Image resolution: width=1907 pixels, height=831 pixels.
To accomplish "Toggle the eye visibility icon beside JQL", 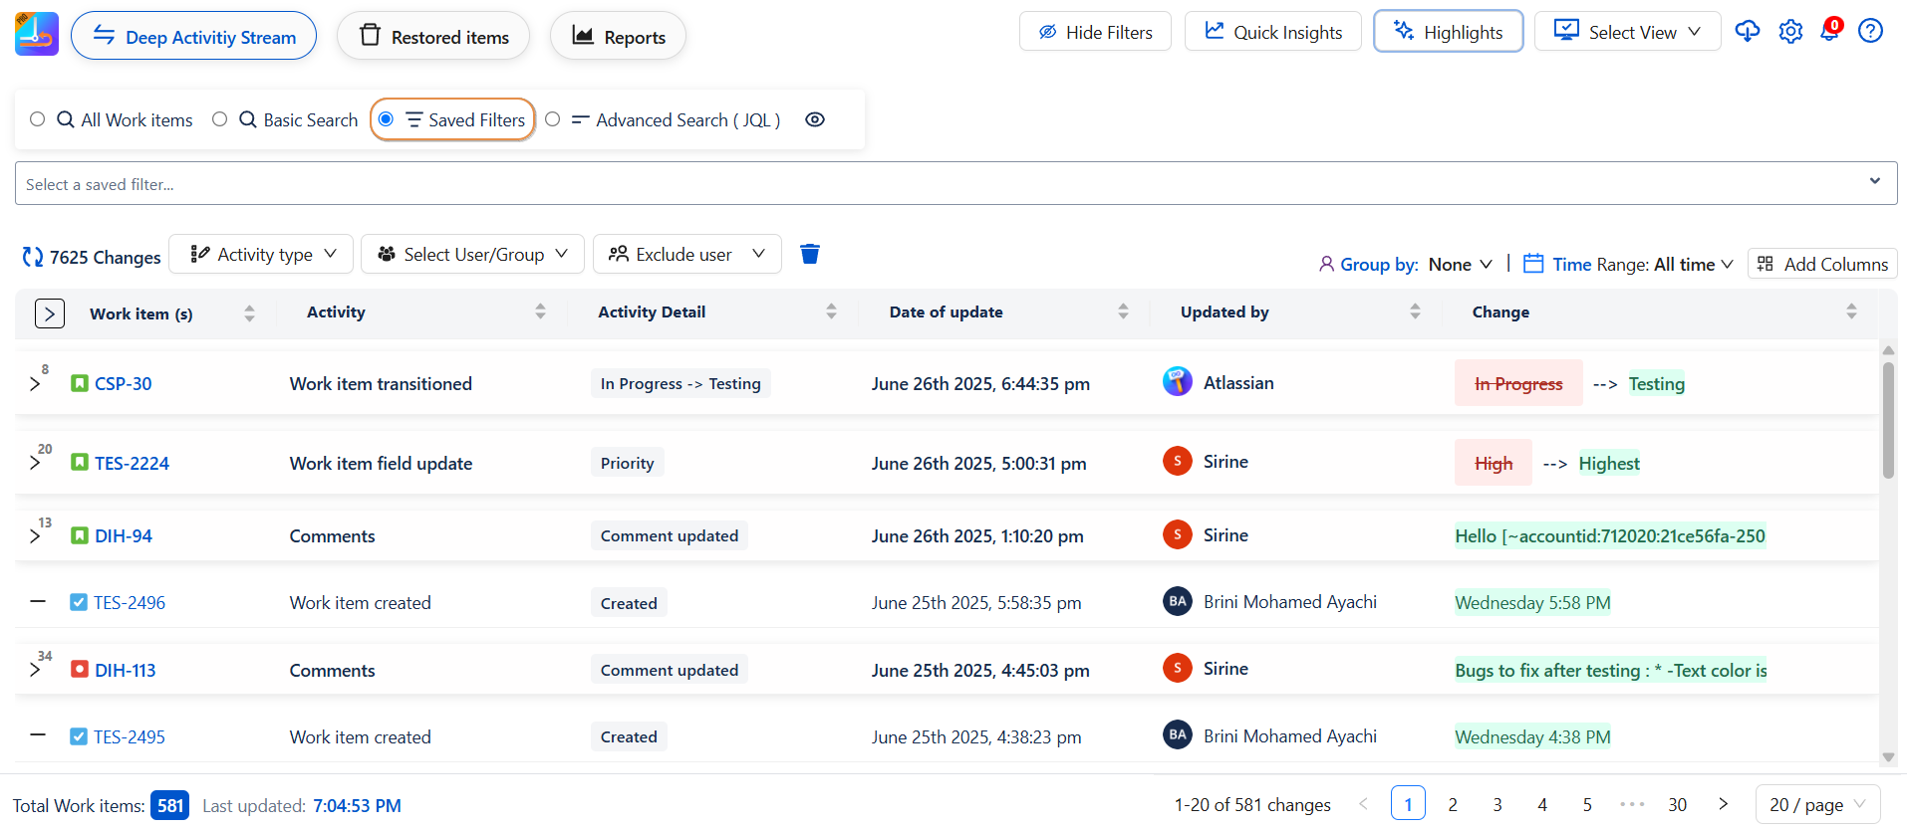I will click(x=815, y=119).
